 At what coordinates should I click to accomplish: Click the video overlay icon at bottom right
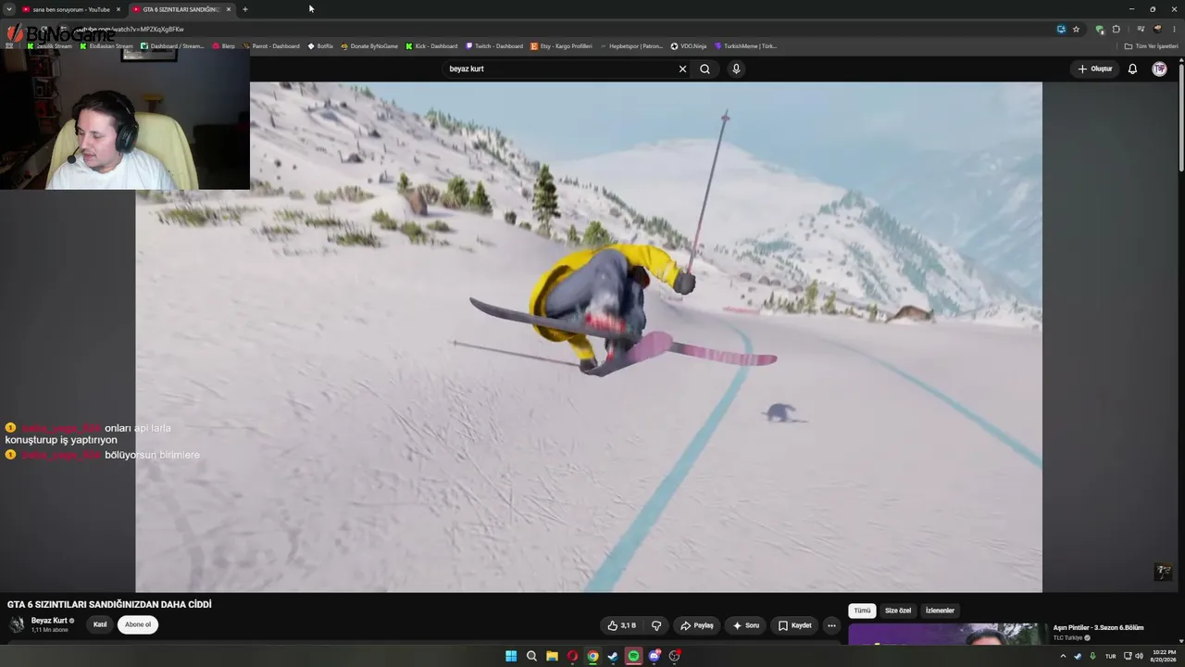1164,572
